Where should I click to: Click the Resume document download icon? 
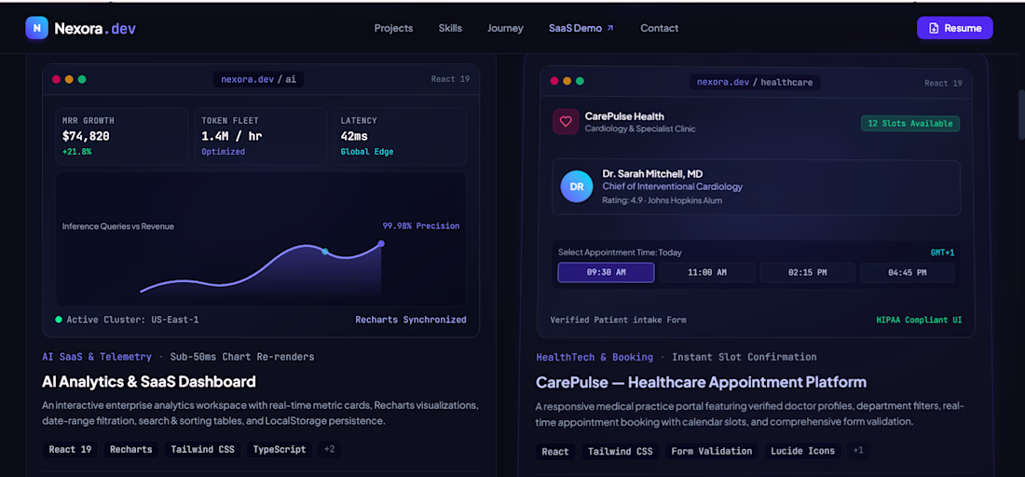click(x=934, y=28)
